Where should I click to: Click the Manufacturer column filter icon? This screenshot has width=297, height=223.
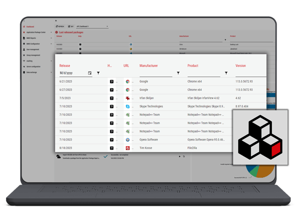click(x=178, y=73)
